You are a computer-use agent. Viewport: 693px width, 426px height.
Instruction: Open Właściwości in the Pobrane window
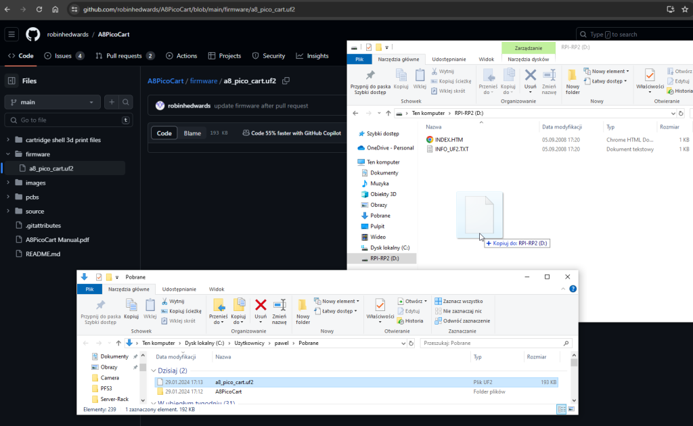tap(380, 312)
